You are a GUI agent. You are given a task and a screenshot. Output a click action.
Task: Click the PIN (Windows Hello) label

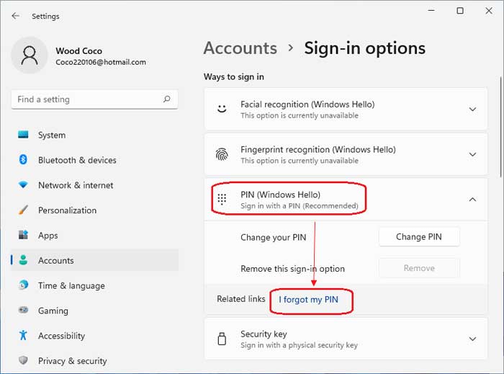point(280,195)
